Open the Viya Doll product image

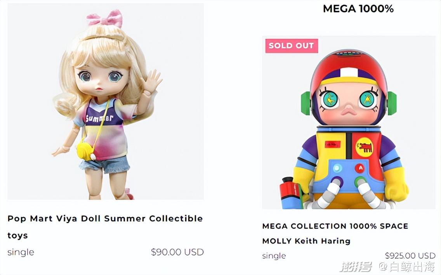[x=106, y=101]
